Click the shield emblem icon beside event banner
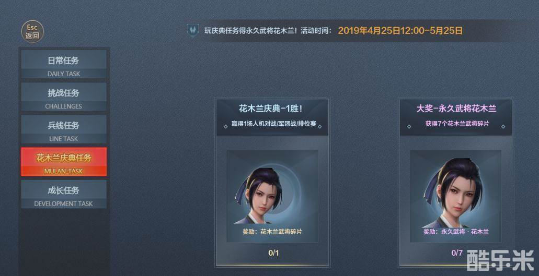Image resolution: width=539 pixels, height=276 pixels. pos(192,30)
